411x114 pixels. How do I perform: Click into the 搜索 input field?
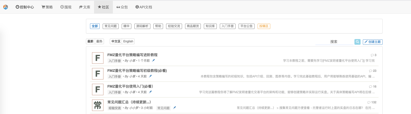(334, 42)
